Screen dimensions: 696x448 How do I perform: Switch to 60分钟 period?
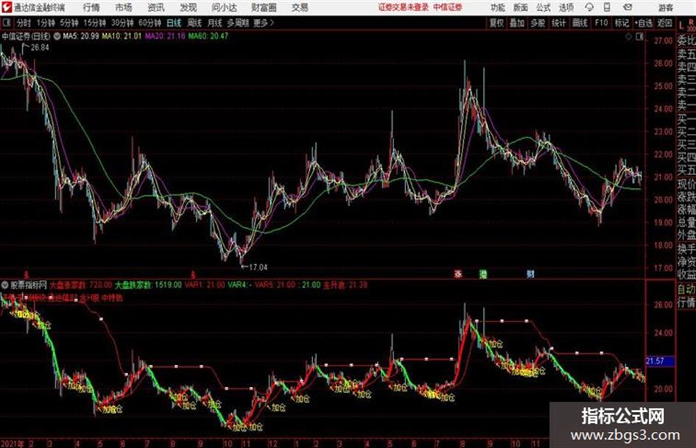click(150, 23)
